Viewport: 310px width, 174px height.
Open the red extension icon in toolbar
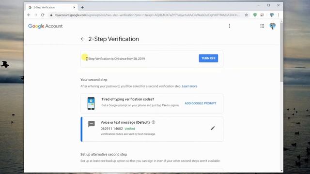point(262,15)
